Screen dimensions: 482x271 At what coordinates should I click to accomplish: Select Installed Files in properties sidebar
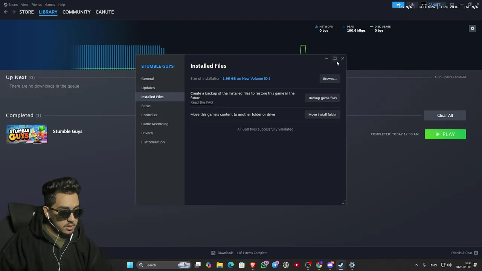coord(160,97)
